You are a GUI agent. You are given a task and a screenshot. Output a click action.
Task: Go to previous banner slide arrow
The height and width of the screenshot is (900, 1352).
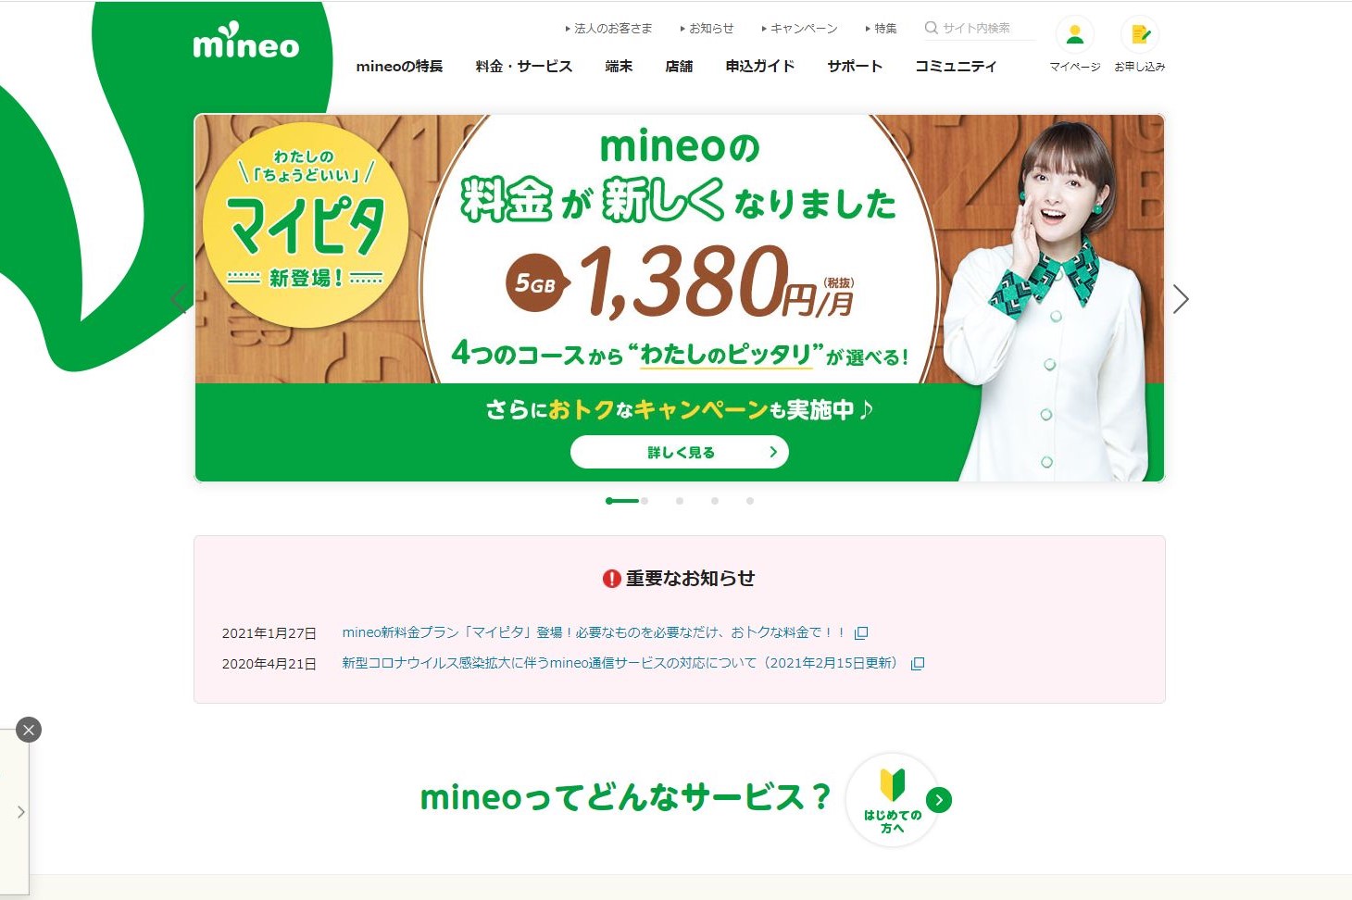(179, 299)
